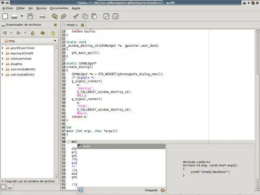Go back in the file browser
The height and width of the screenshot is (195, 260).
coord(4,33)
